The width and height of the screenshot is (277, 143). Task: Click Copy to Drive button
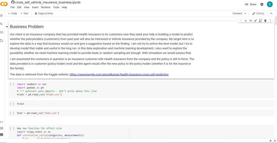[x=44, y=13]
